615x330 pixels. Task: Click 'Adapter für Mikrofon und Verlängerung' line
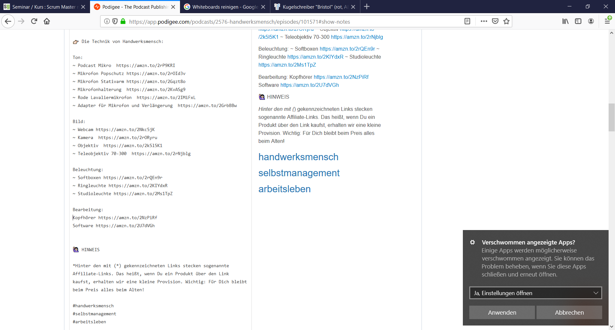(155, 105)
